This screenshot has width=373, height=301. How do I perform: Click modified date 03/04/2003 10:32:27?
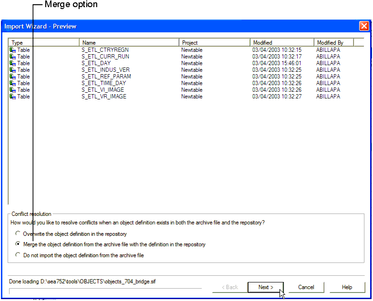[x=277, y=97]
